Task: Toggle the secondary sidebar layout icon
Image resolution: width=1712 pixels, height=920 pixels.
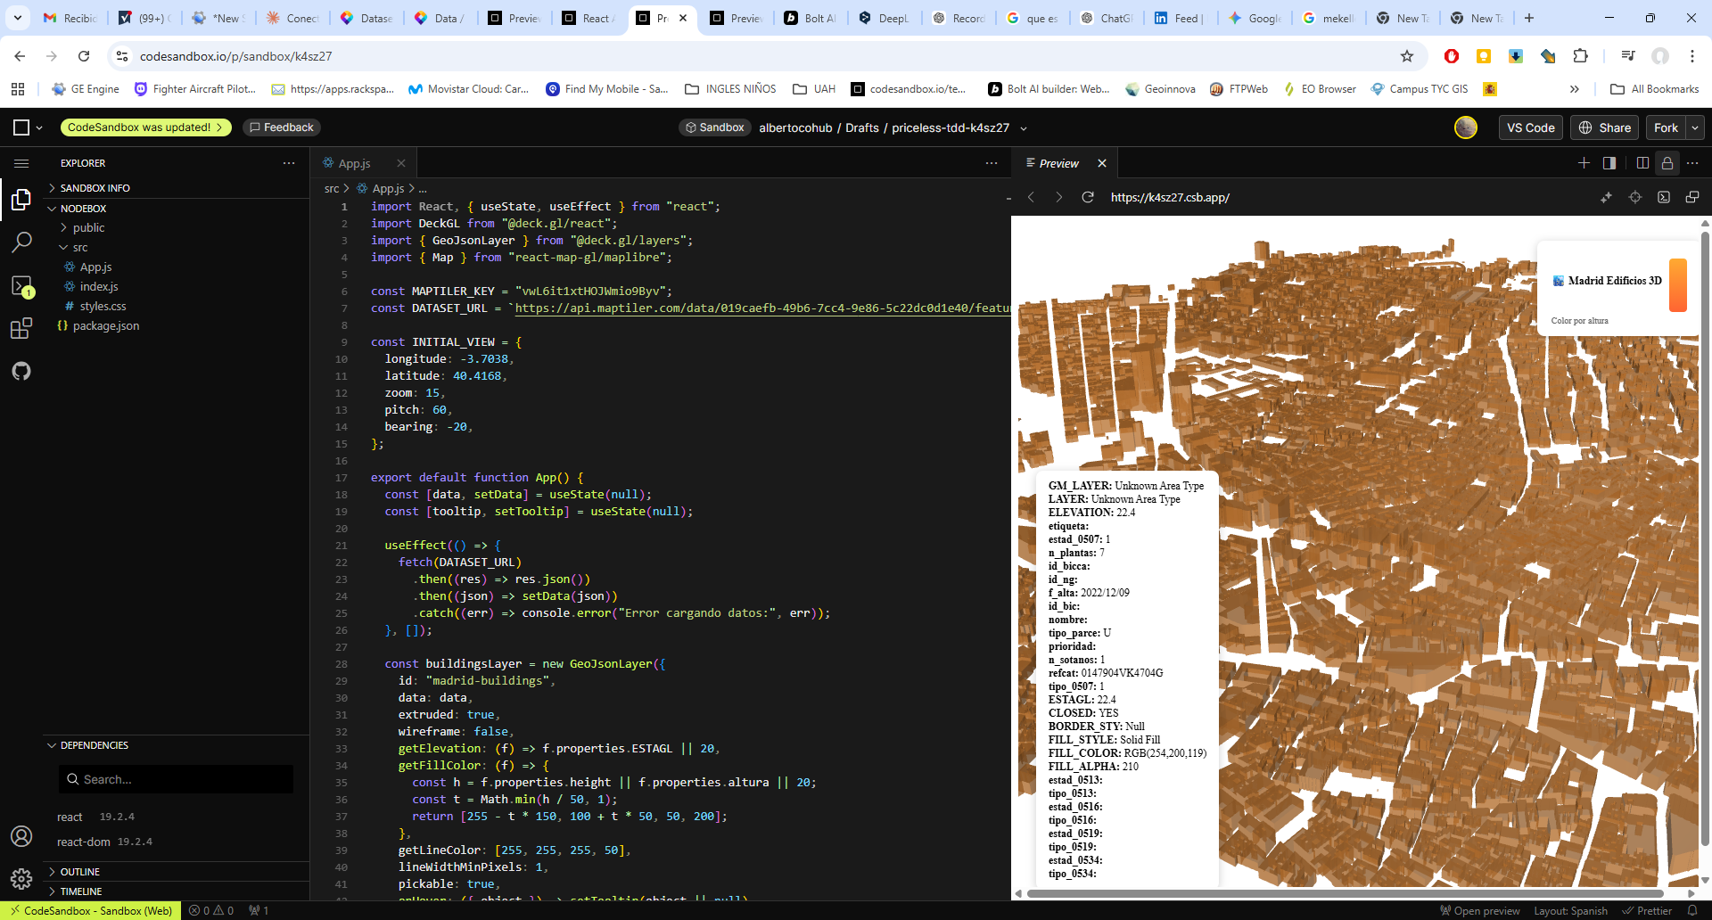Action: coord(1609,163)
